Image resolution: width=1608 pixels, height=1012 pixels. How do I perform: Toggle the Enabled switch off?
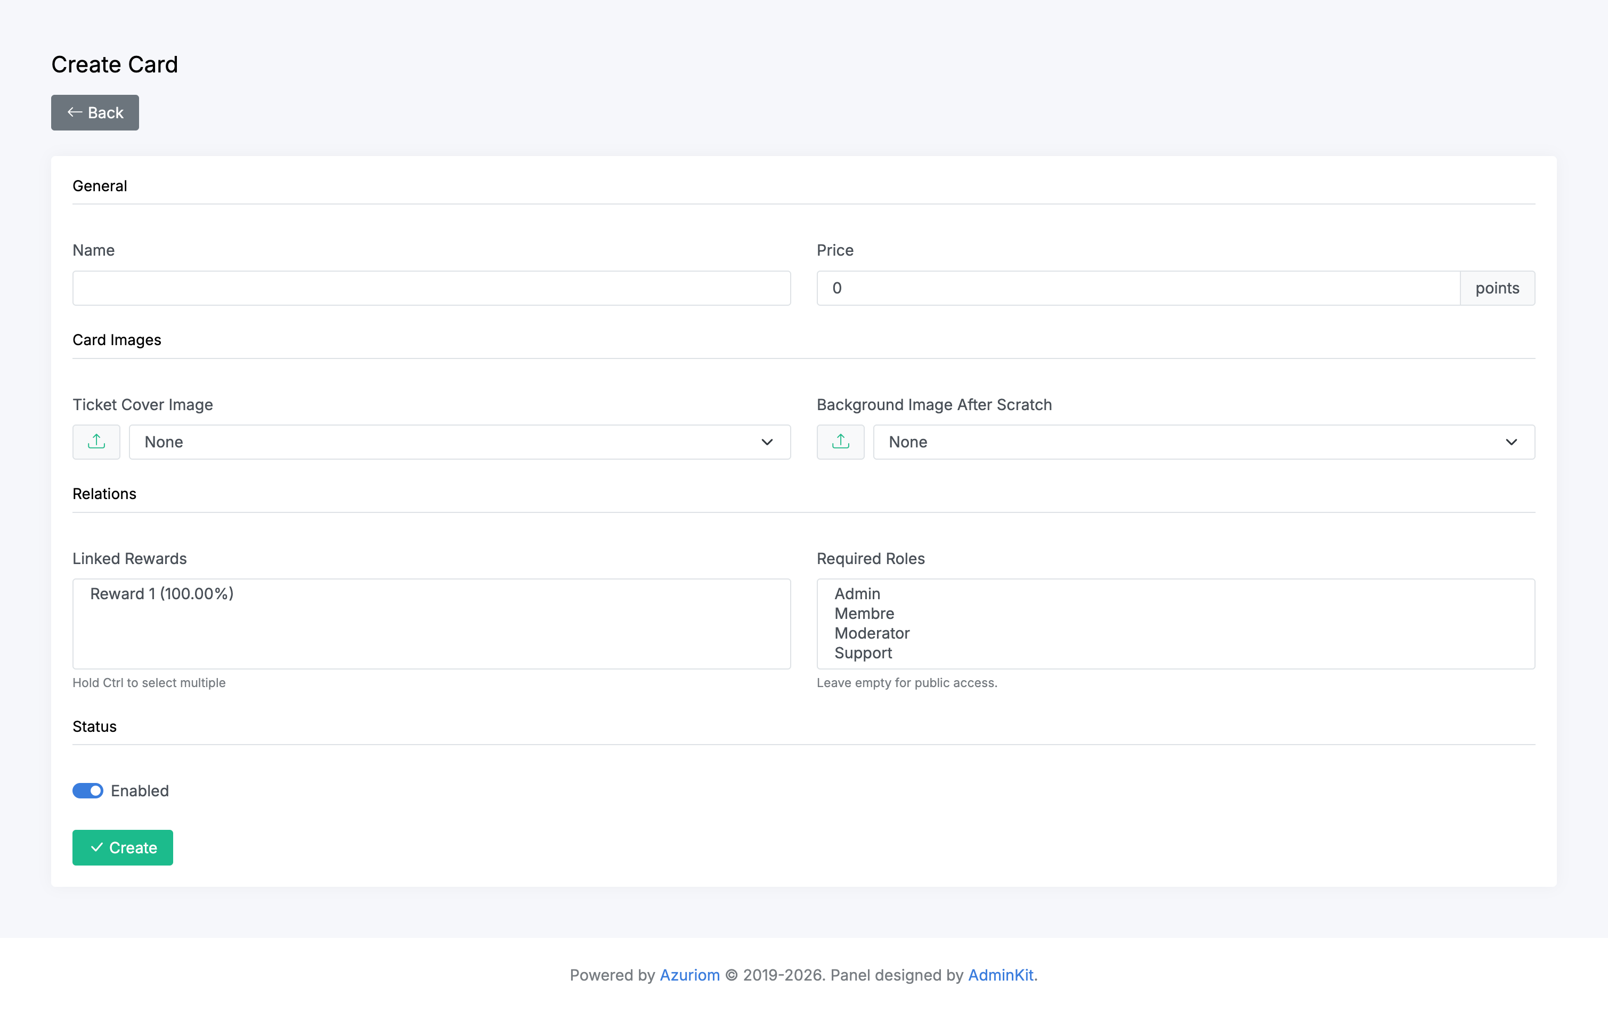[87, 790]
